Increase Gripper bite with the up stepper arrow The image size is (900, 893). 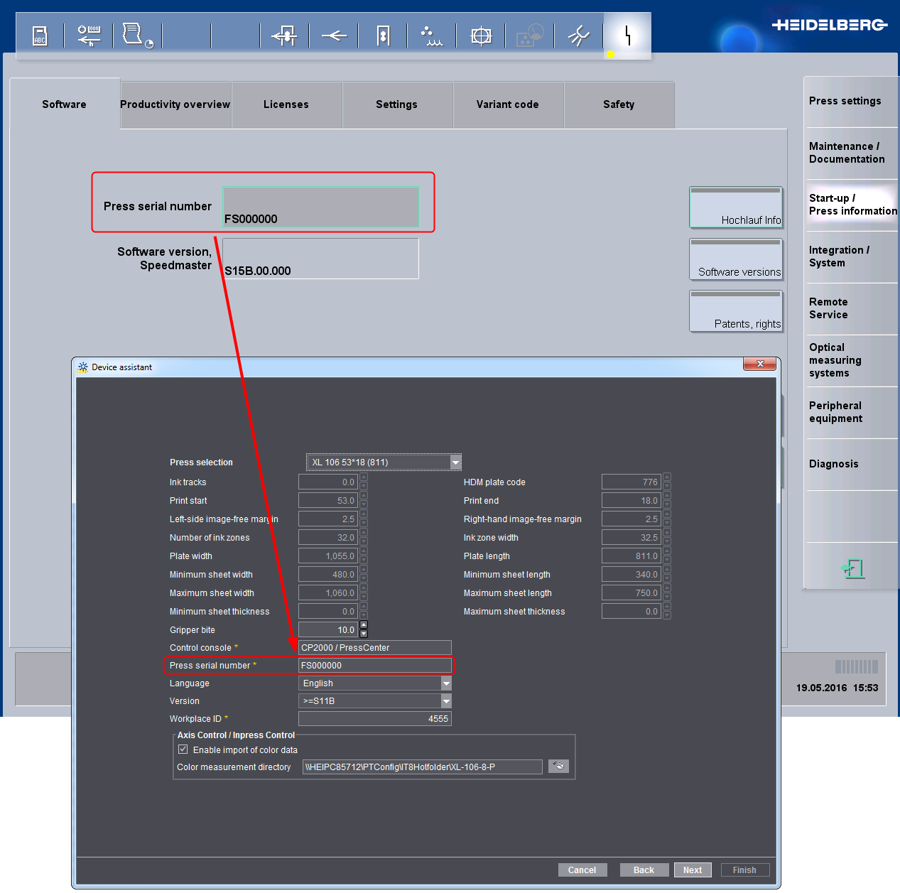pos(363,625)
